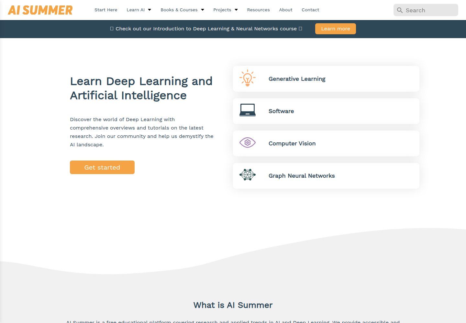This screenshot has height=323, width=466.
Task: Click the Generative Learning lightbulb icon
Action: pyautogui.click(x=248, y=78)
